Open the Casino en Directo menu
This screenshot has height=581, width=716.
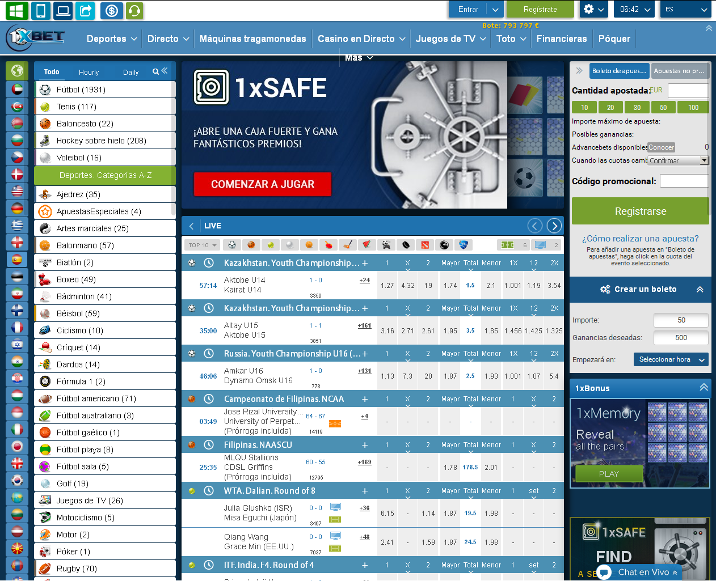[x=361, y=39]
